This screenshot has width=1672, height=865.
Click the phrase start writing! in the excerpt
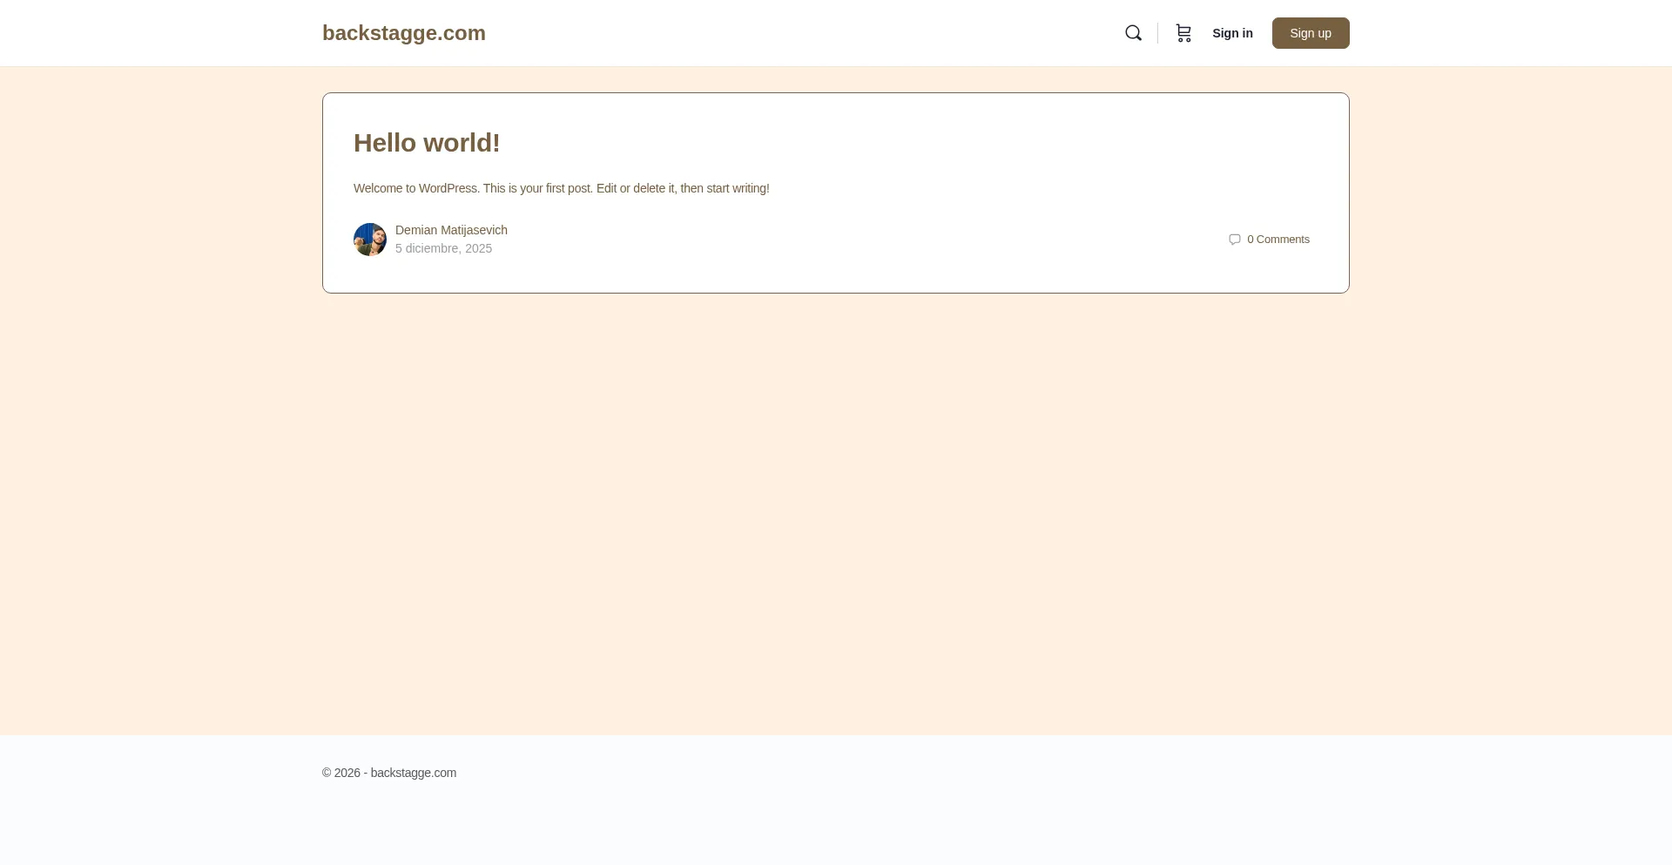coord(738,188)
